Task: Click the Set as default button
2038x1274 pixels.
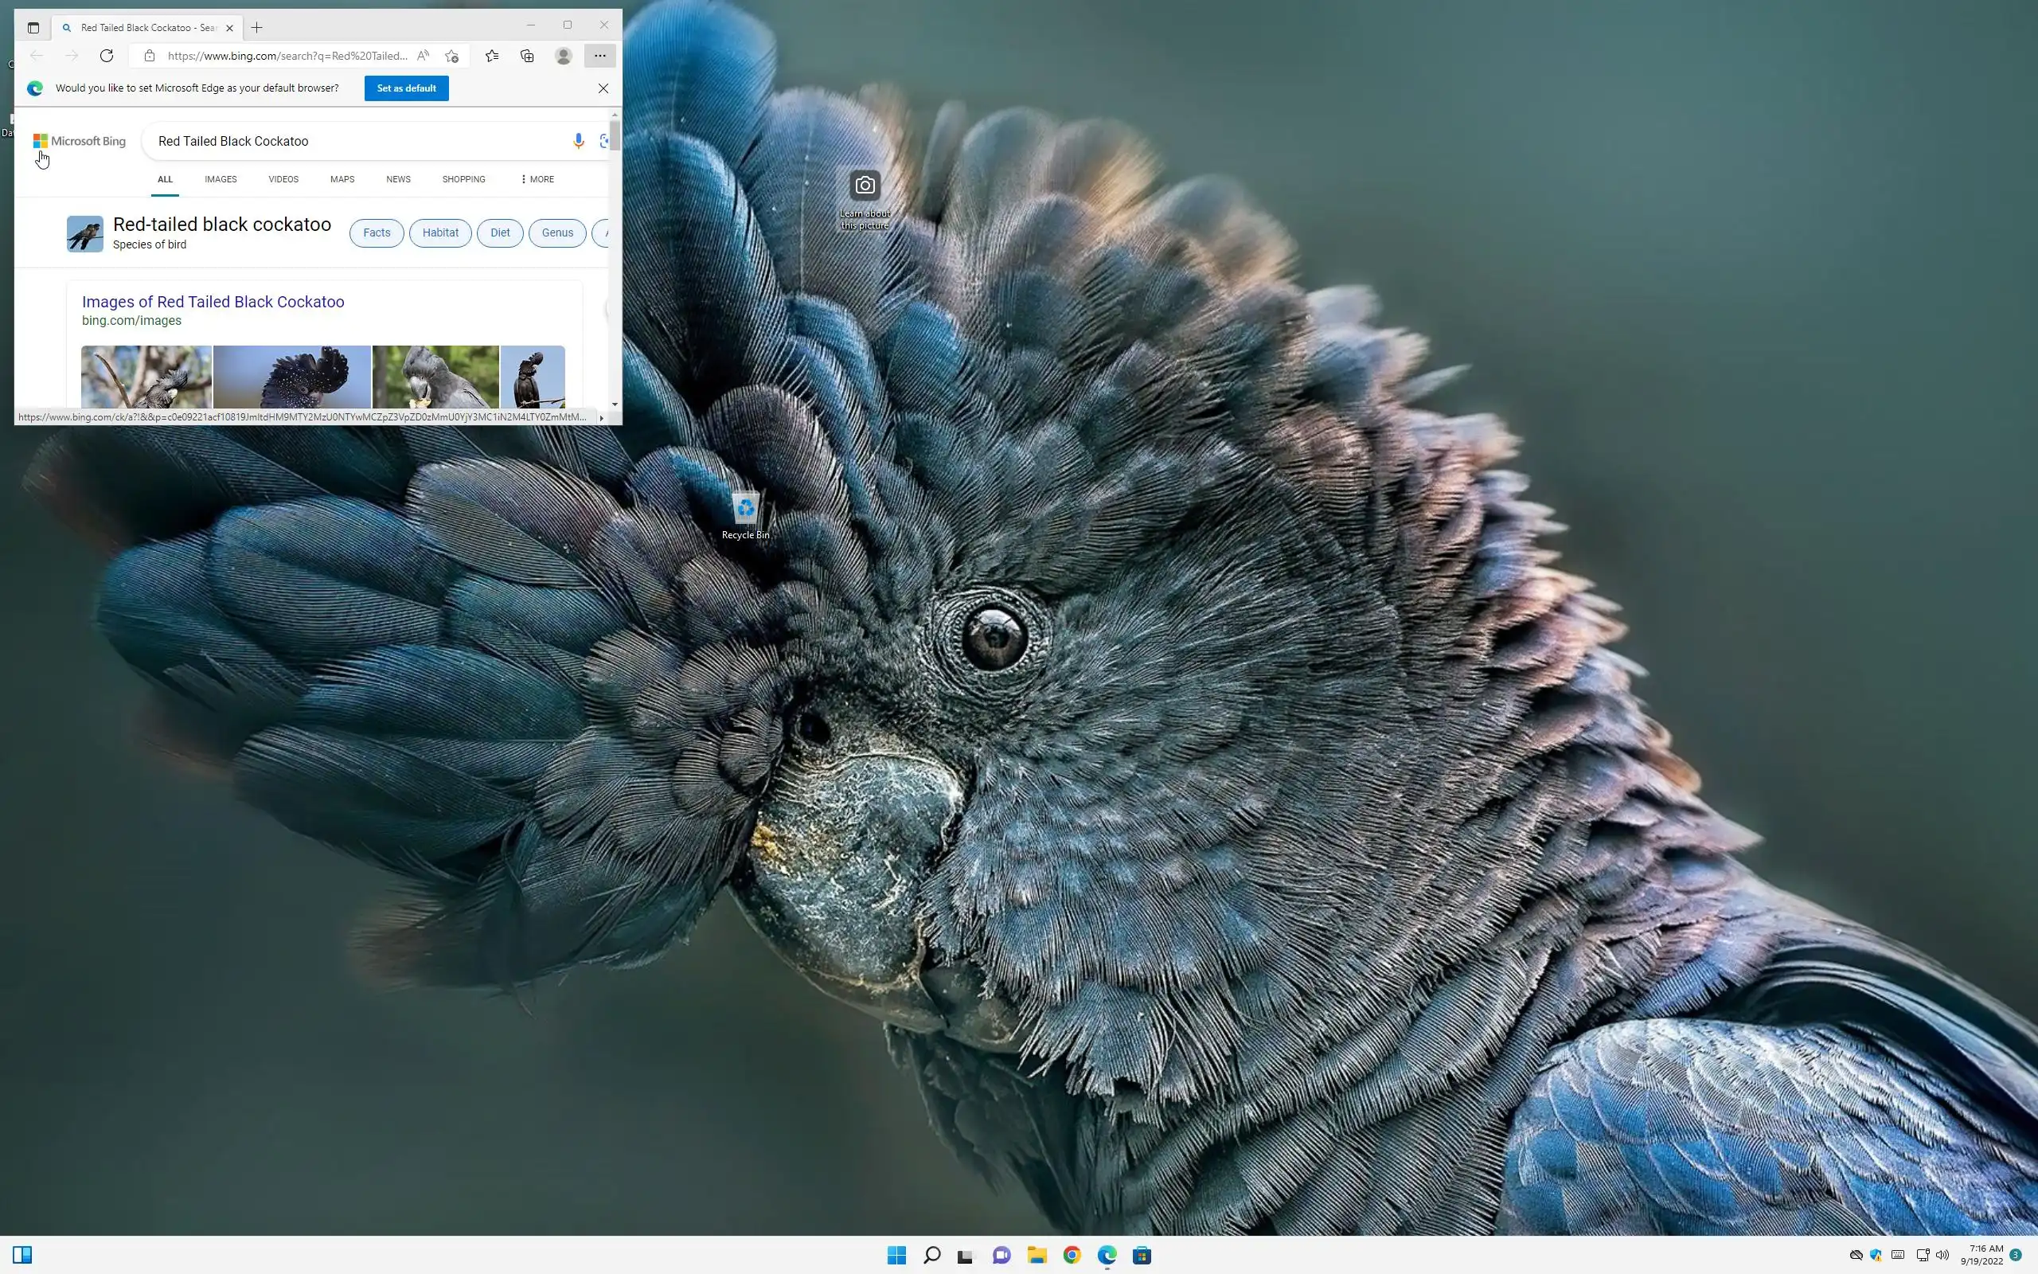Action: (406, 88)
